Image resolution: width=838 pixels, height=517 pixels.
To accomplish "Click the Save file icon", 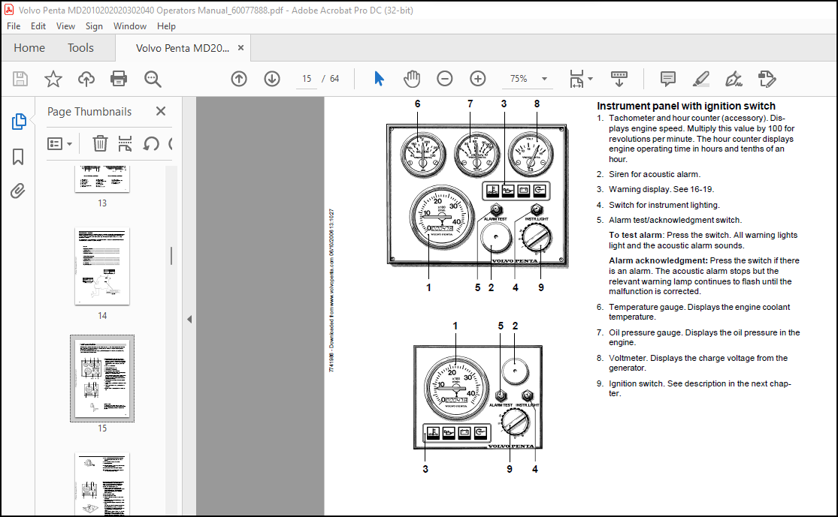I will (20, 79).
